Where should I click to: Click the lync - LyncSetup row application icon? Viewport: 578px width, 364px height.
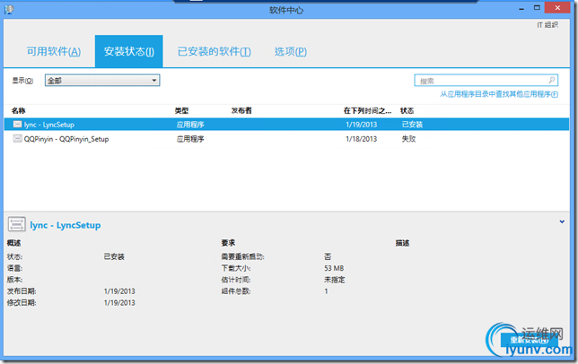(x=17, y=125)
